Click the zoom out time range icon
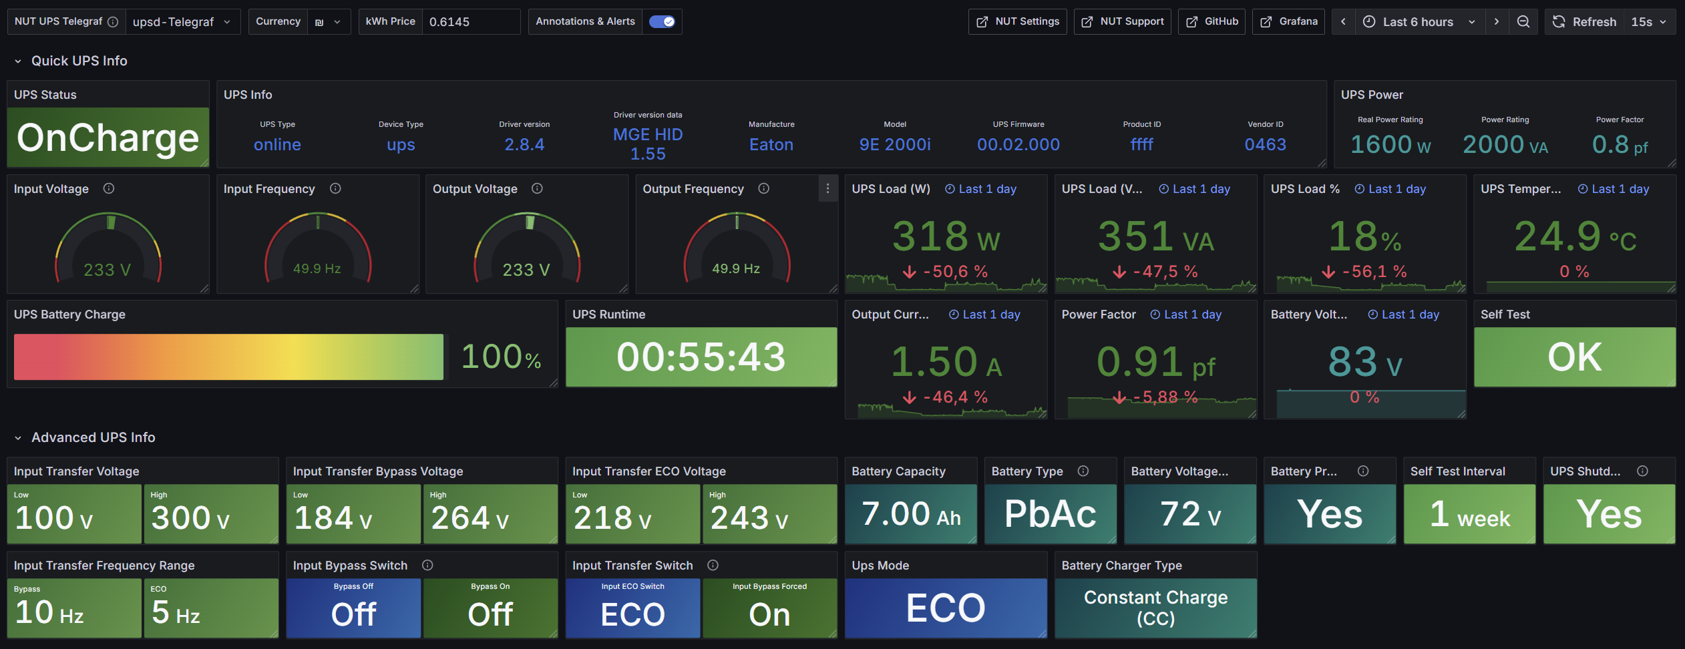The image size is (1685, 649). click(x=1523, y=21)
